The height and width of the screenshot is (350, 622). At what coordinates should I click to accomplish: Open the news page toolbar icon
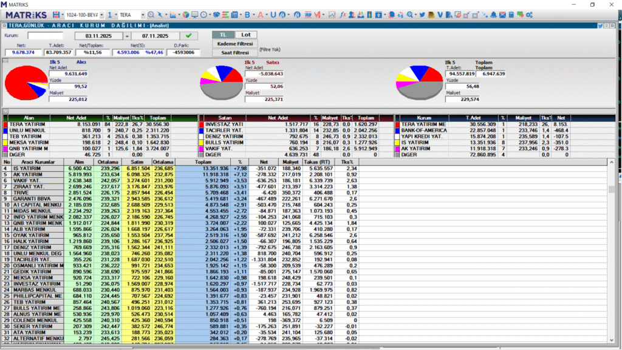click(x=234, y=15)
